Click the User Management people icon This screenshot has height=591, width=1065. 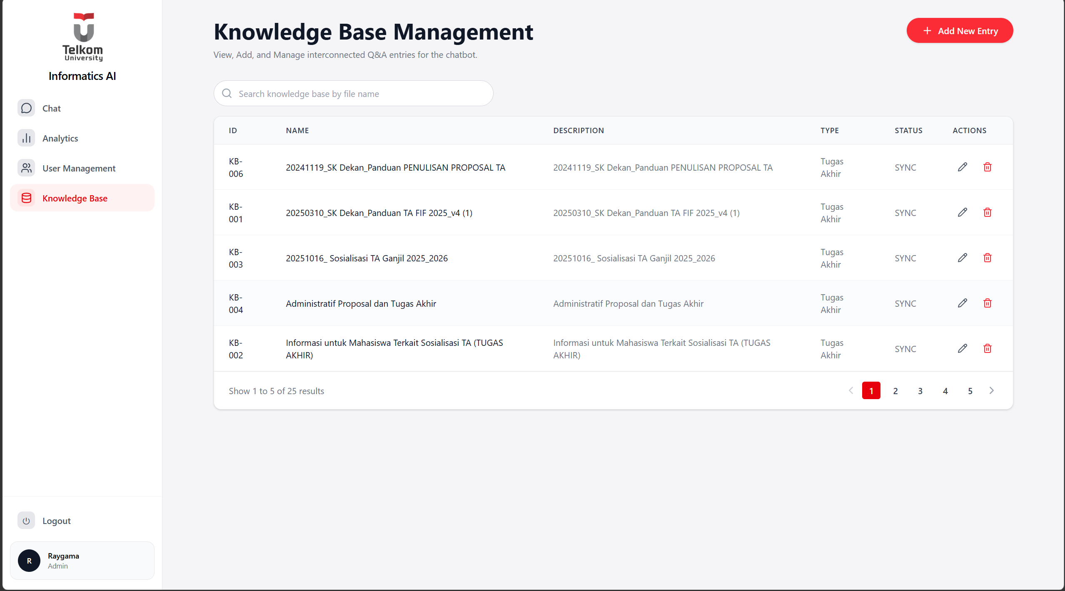click(x=26, y=168)
